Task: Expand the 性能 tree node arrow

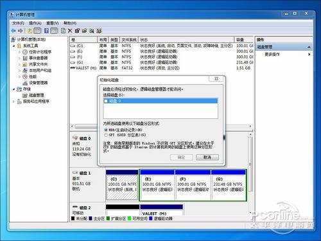Action: point(19,76)
